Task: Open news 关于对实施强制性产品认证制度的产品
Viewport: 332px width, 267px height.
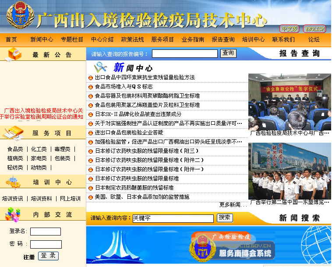Action: [x=168, y=123]
